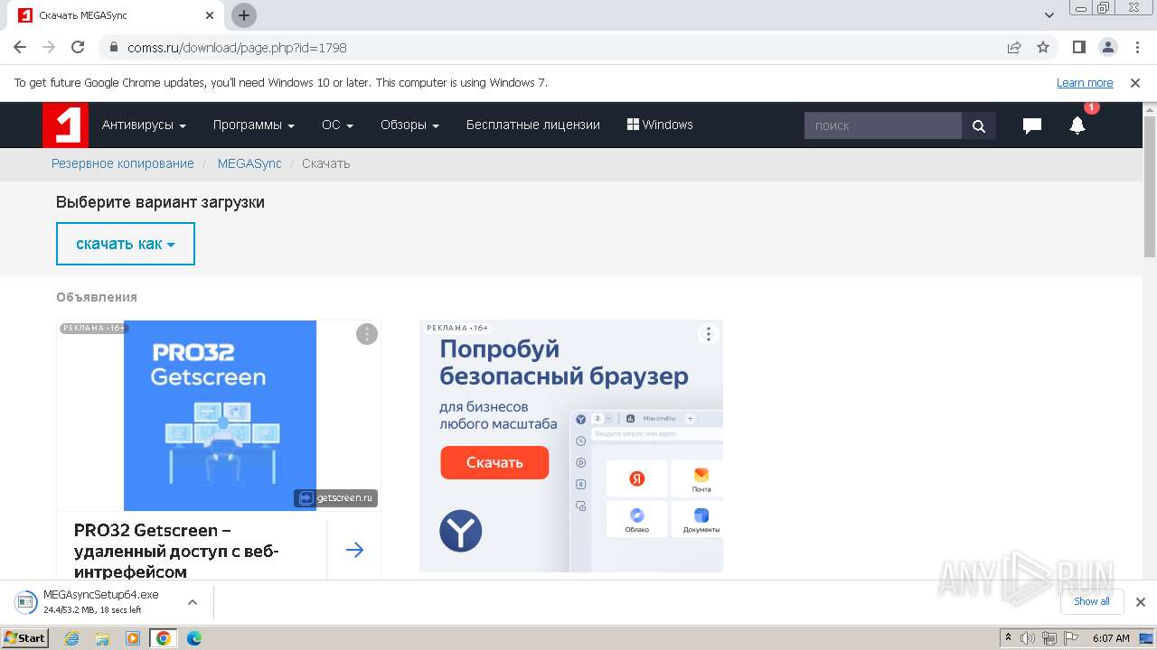Expand the Обзоры menu

coord(409,125)
